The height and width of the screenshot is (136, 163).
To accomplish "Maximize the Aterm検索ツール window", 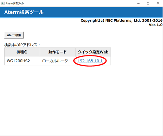I will tap(148, 3).
